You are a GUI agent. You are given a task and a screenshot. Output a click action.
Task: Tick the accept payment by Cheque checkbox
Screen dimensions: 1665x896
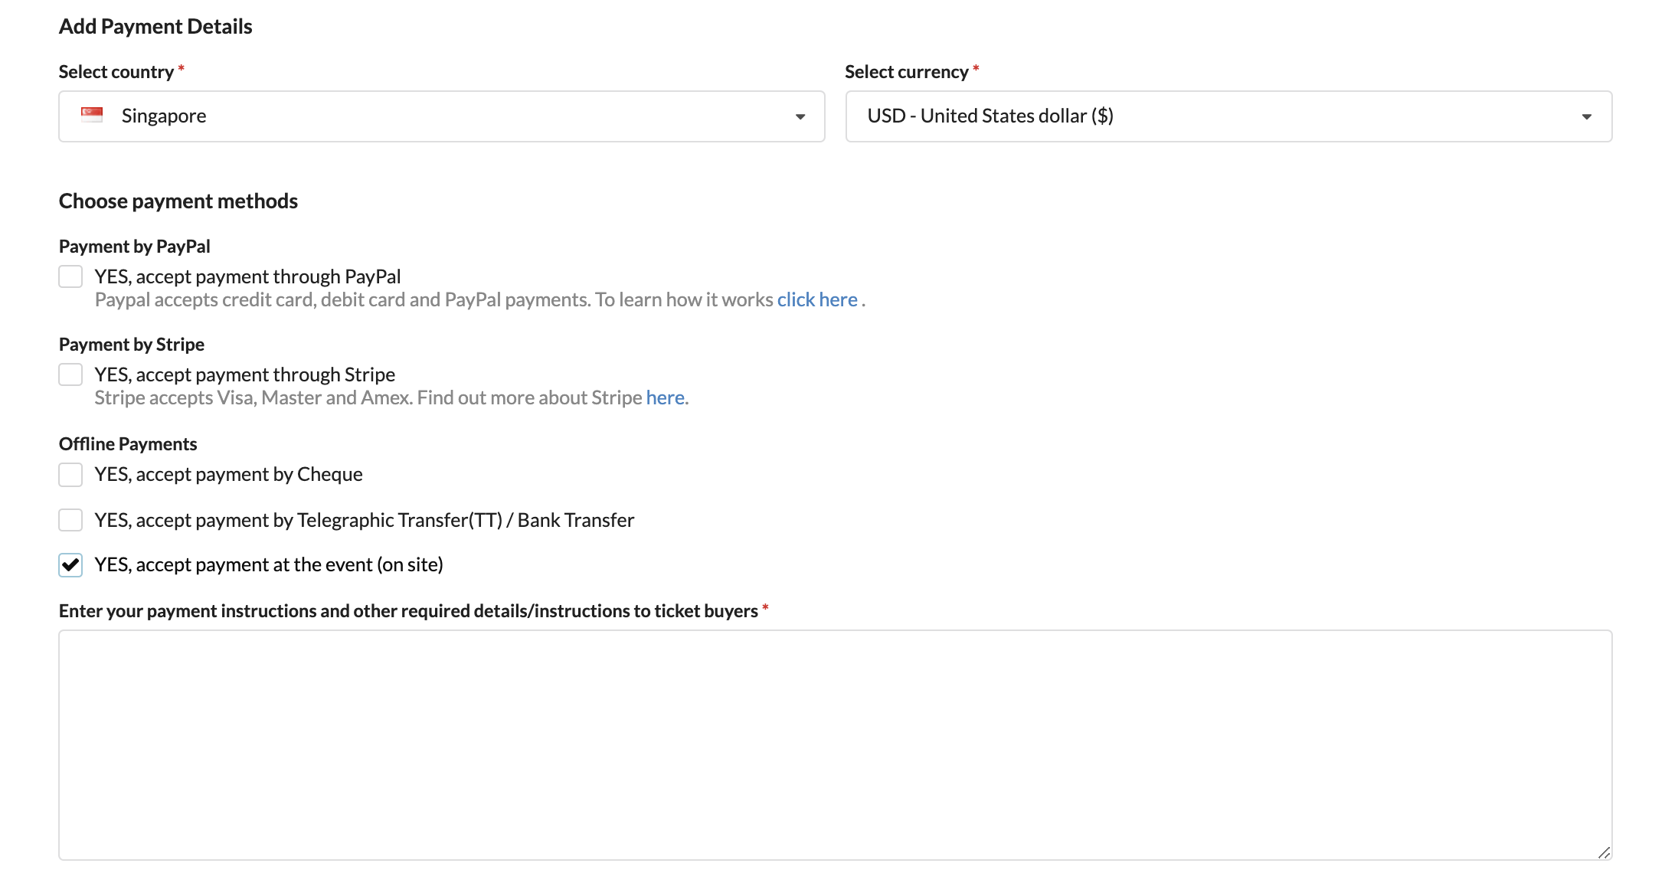[x=70, y=475]
